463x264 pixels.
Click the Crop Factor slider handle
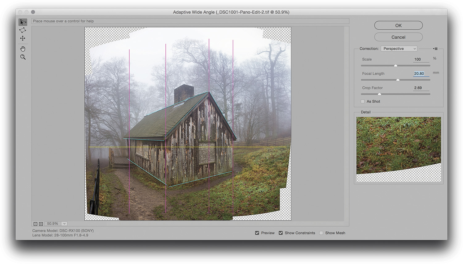(379, 94)
